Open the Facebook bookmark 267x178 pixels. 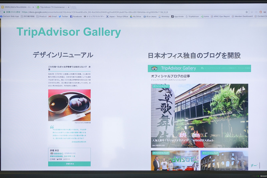[x=76, y=16]
